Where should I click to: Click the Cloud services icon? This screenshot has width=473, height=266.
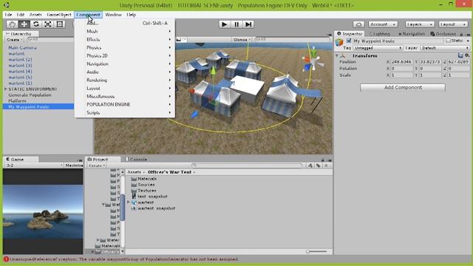point(358,24)
